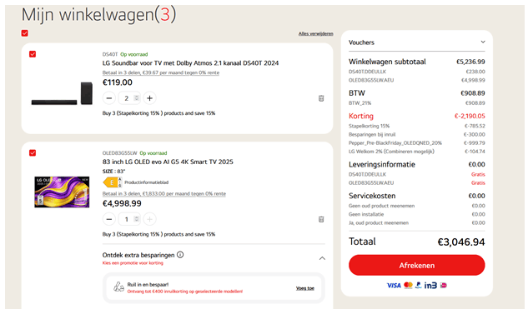The image size is (528, 309).
Task: Click the TV quantity field showing 1
Action: [x=129, y=219]
